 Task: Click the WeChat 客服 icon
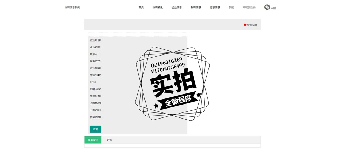pyautogui.click(x=267, y=7)
